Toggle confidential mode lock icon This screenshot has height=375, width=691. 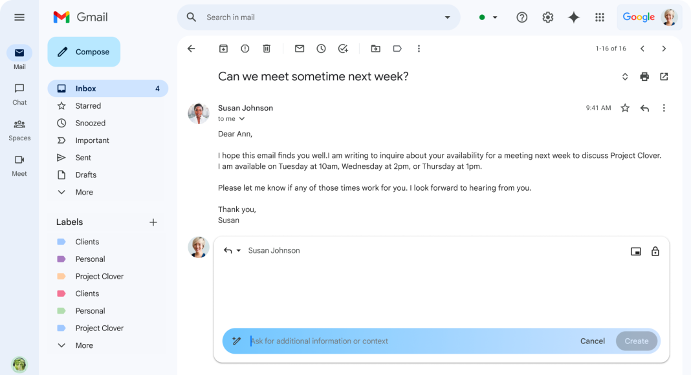[x=655, y=252]
